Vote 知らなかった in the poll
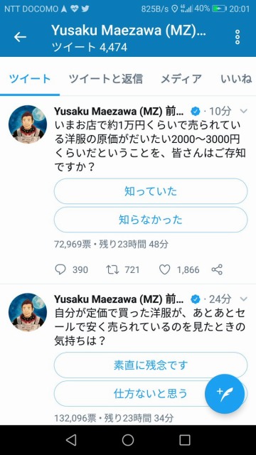Viewport: 256px width, 455px height. [x=151, y=220]
